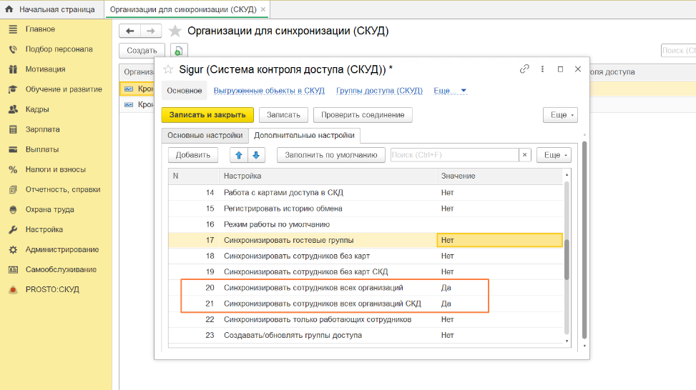The image size is (696, 390).
Task: Toggle value for Синхронизировать сотрудников всех организаций
Action: pos(499,287)
